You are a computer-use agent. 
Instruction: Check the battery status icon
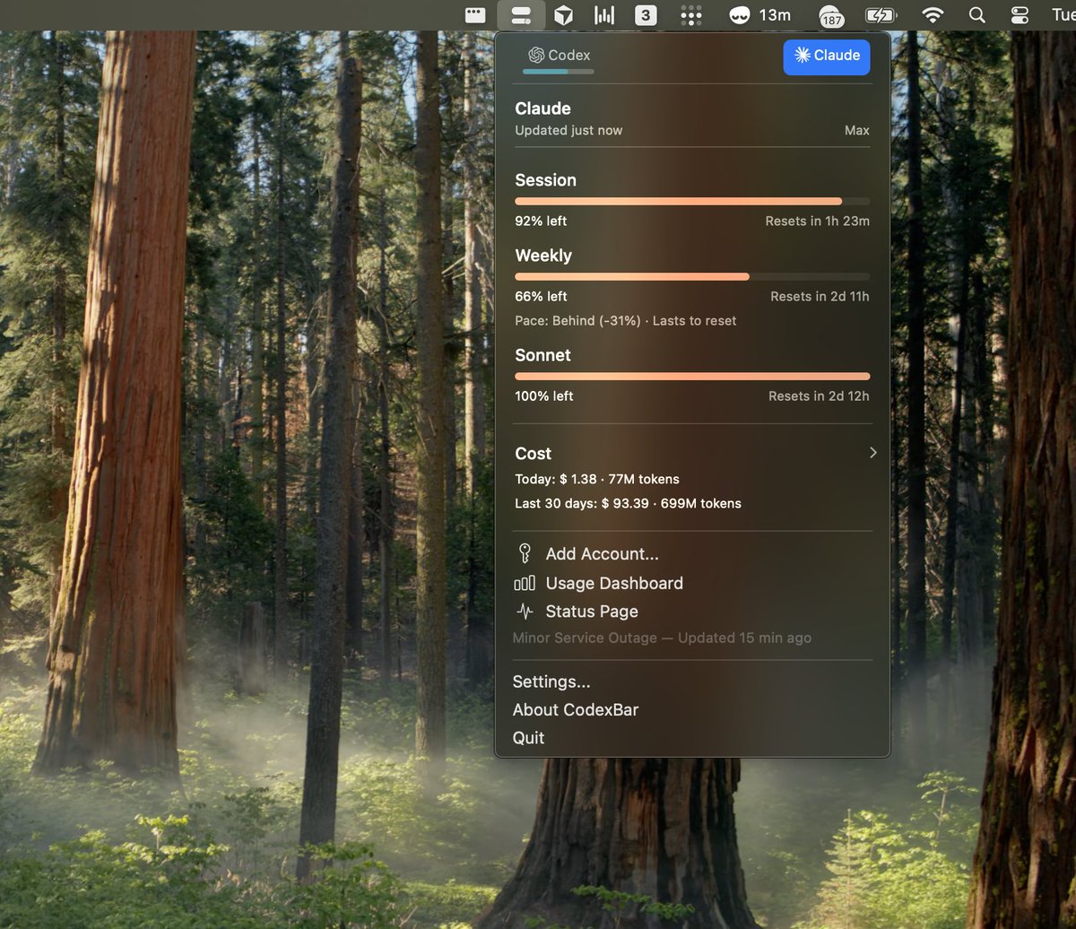(x=881, y=15)
